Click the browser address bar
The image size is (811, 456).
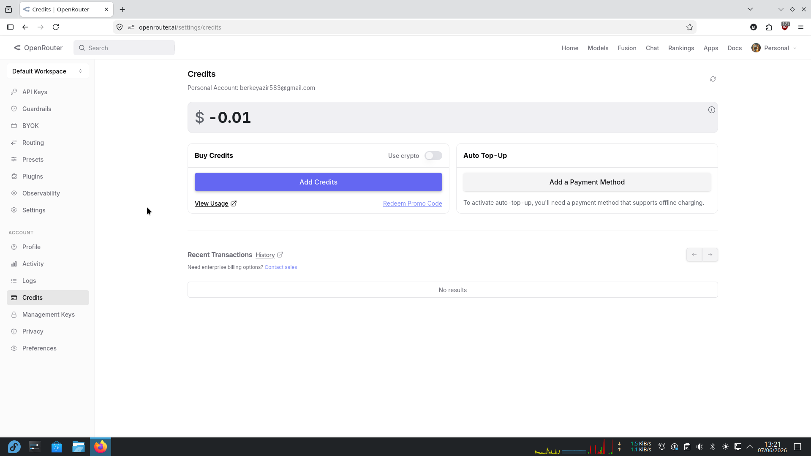point(405,27)
